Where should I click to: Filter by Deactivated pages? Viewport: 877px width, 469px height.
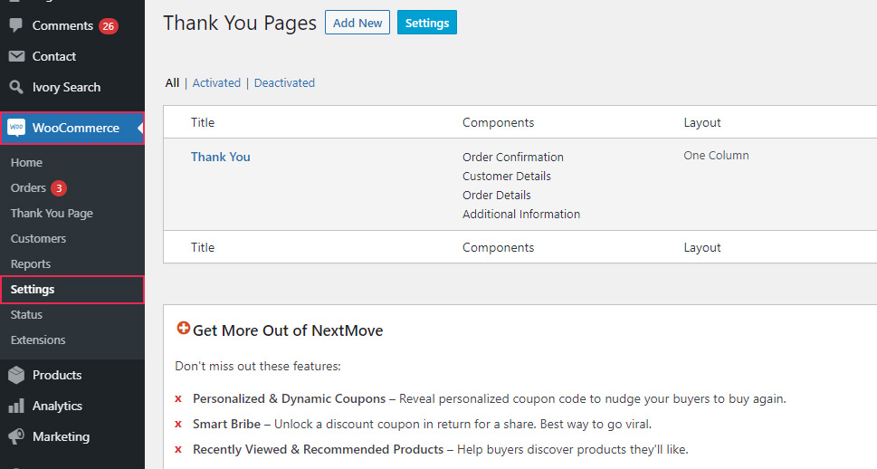284,82
